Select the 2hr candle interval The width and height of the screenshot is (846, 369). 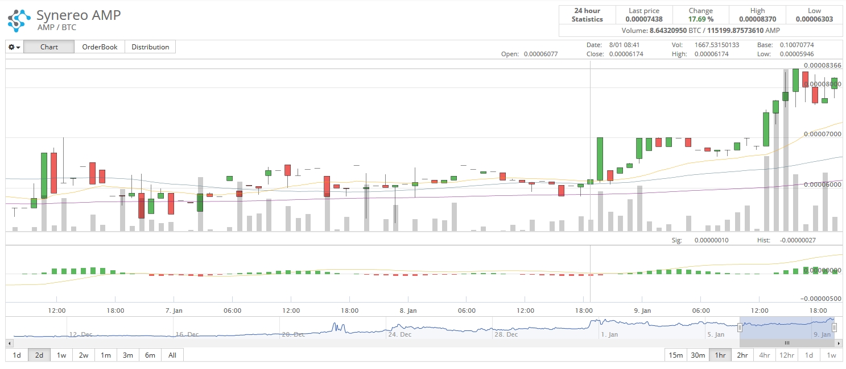(742, 355)
